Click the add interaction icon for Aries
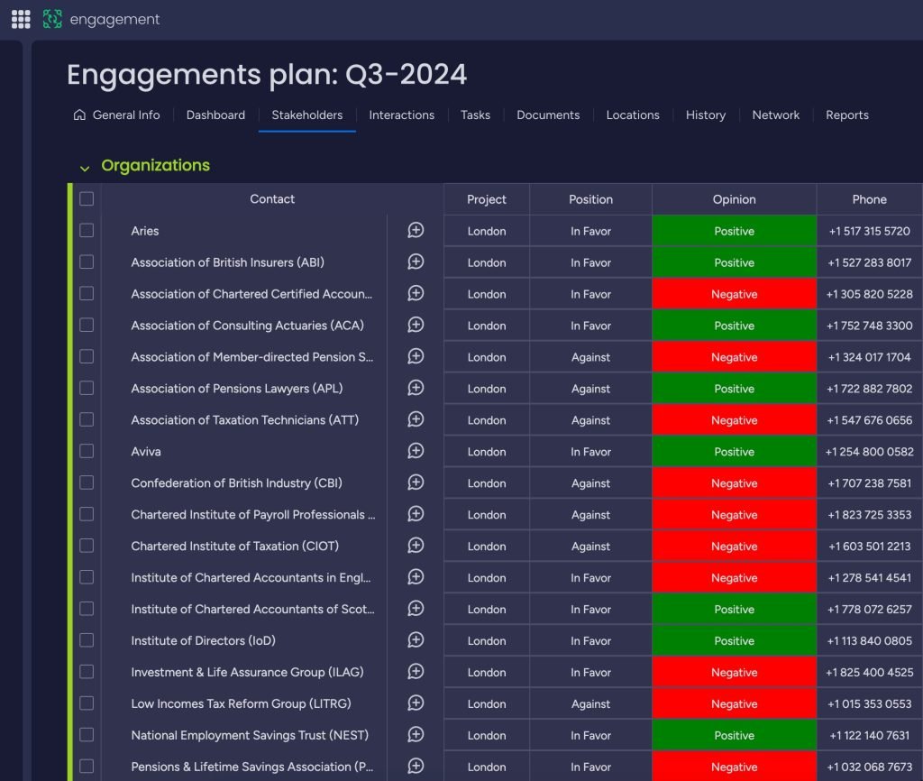The image size is (923, 781). 416,230
